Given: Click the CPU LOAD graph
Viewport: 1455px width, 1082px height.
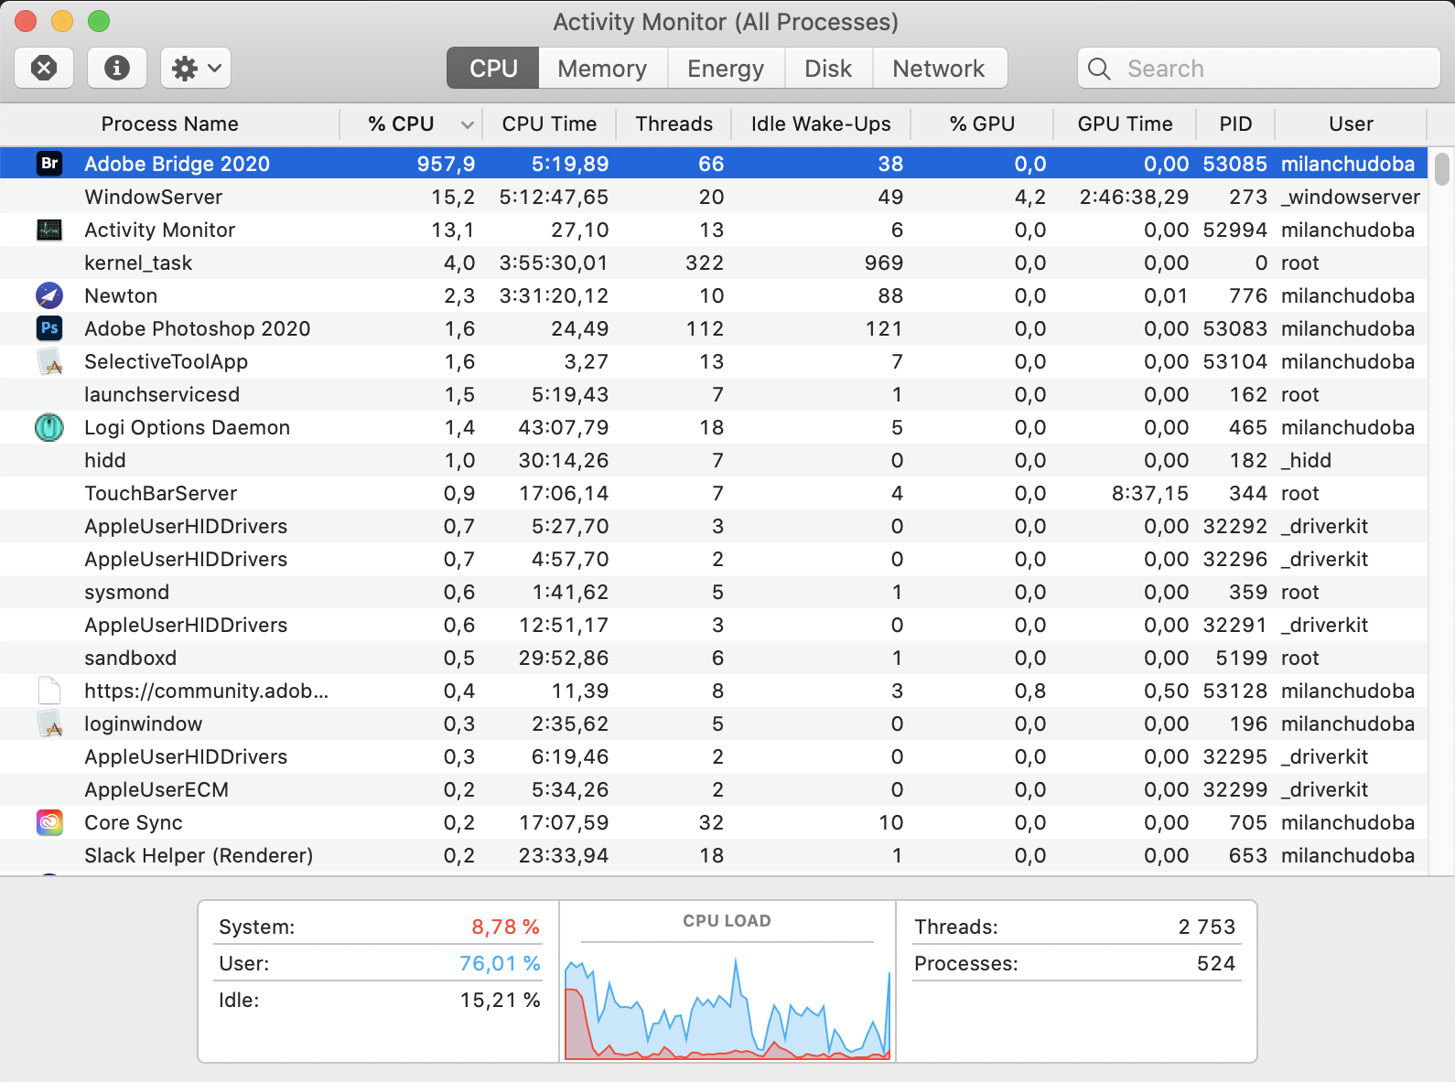Looking at the screenshot, I should 727,1006.
